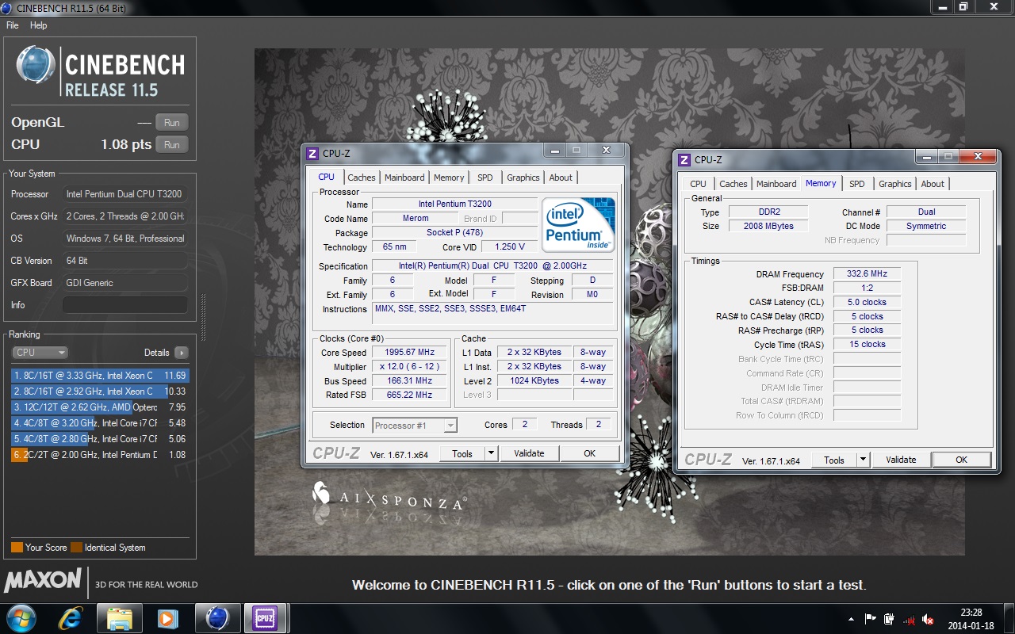This screenshot has width=1015, height=634.
Task: Select ranking row 4C/8T @ 3.20 GHz
Action: point(100,423)
